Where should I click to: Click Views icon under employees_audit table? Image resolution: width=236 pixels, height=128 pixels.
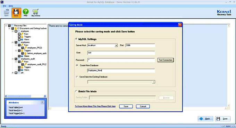click(x=22, y=70)
